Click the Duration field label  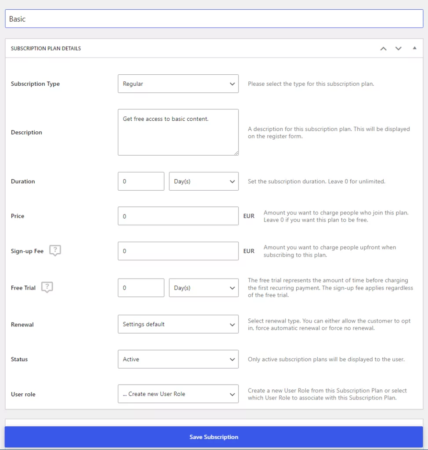[x=23, y=181]
